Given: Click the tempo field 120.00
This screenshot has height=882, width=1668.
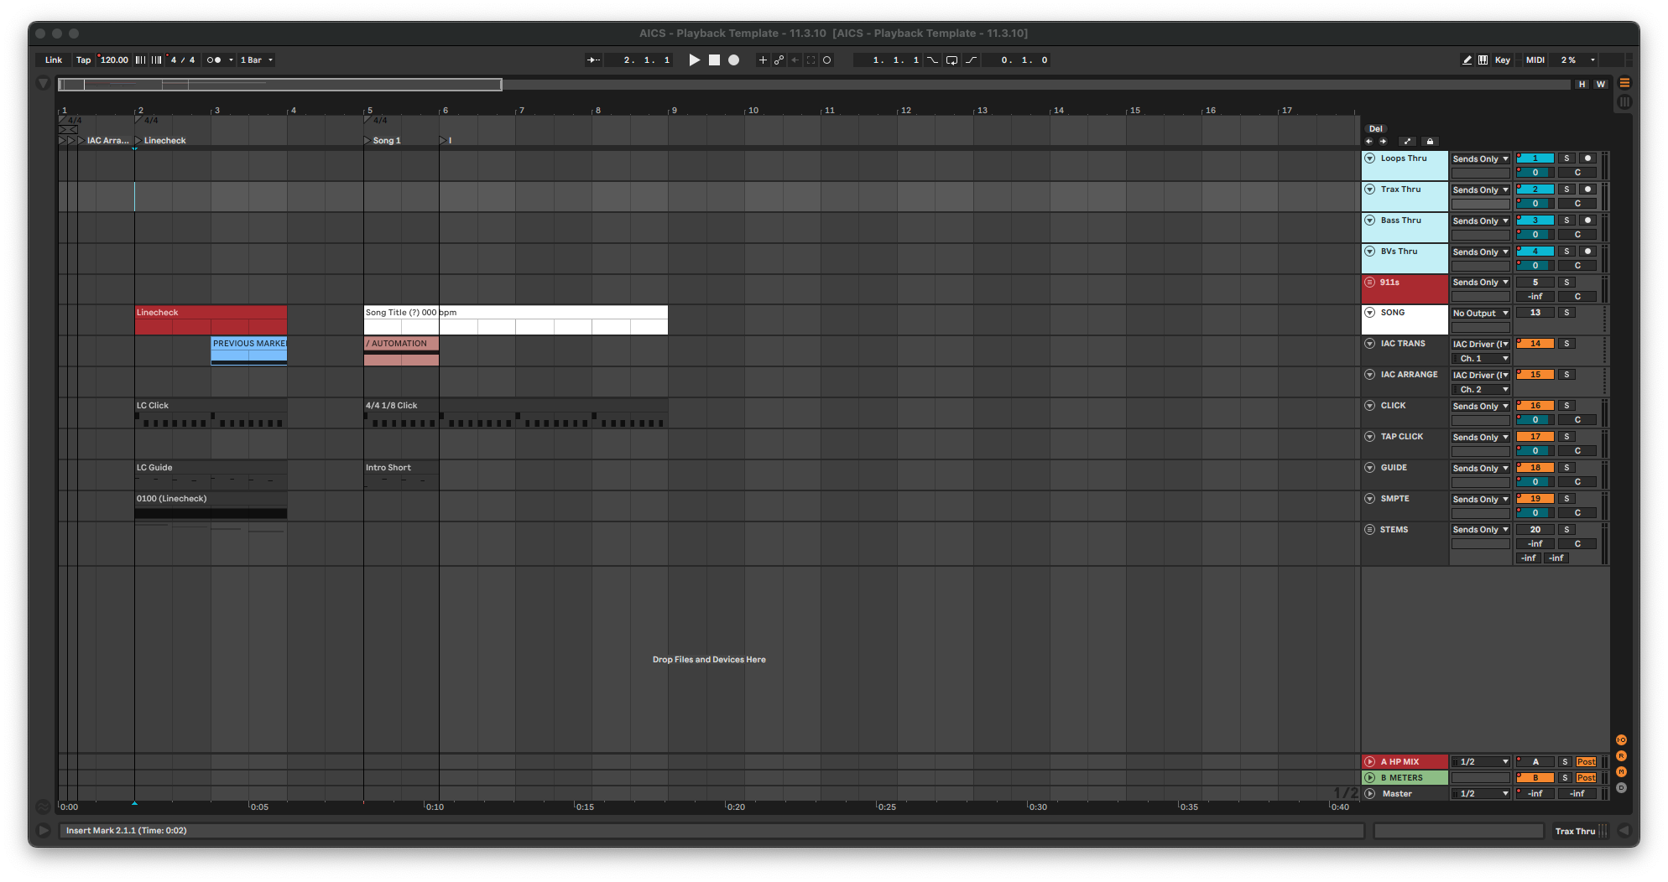Looking at the screenshot, I should 114,60.
